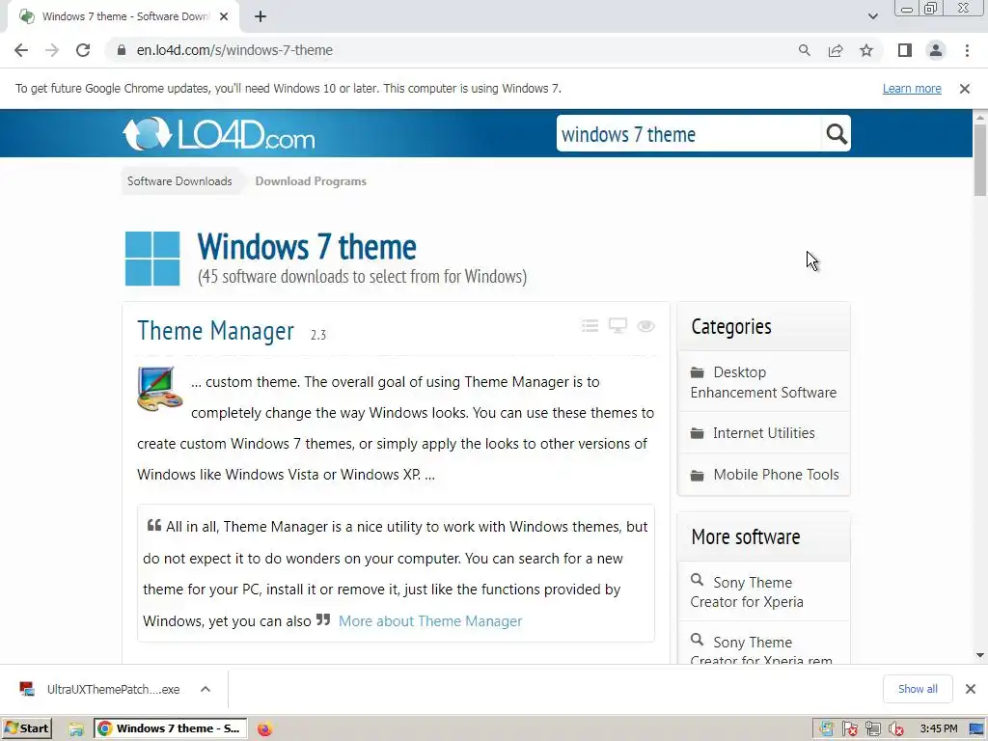Open the zoom search icon in address bar

coord(804,50)
